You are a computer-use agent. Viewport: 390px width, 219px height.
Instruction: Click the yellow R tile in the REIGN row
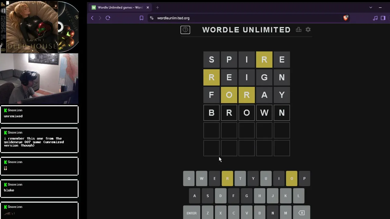pos(211,77)
